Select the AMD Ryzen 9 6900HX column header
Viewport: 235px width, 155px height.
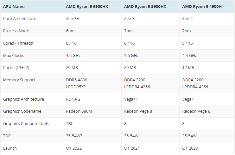click(x=87, y=6)
